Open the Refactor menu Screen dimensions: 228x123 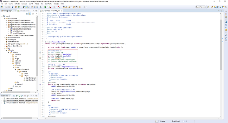point(17,4)
